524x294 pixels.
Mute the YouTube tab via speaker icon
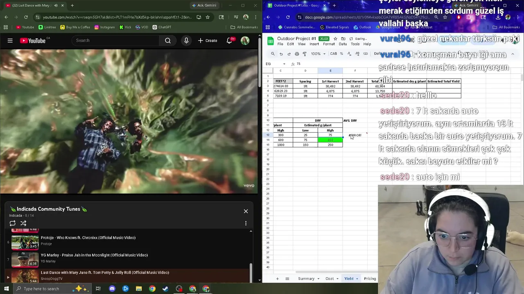pyautogui.click(x=56, y=5)
